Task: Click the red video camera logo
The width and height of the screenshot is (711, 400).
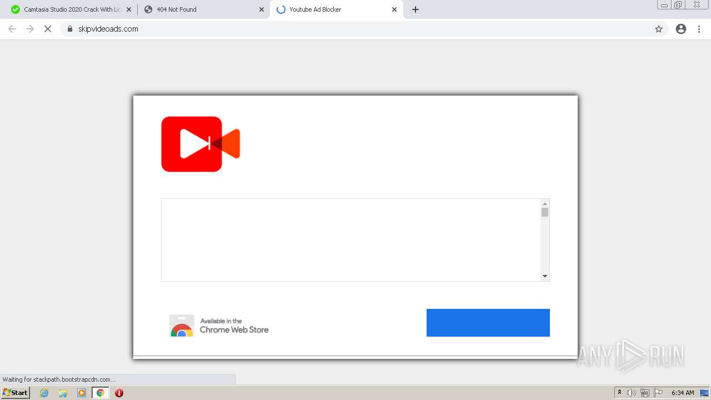Action: tap(201, 144)
